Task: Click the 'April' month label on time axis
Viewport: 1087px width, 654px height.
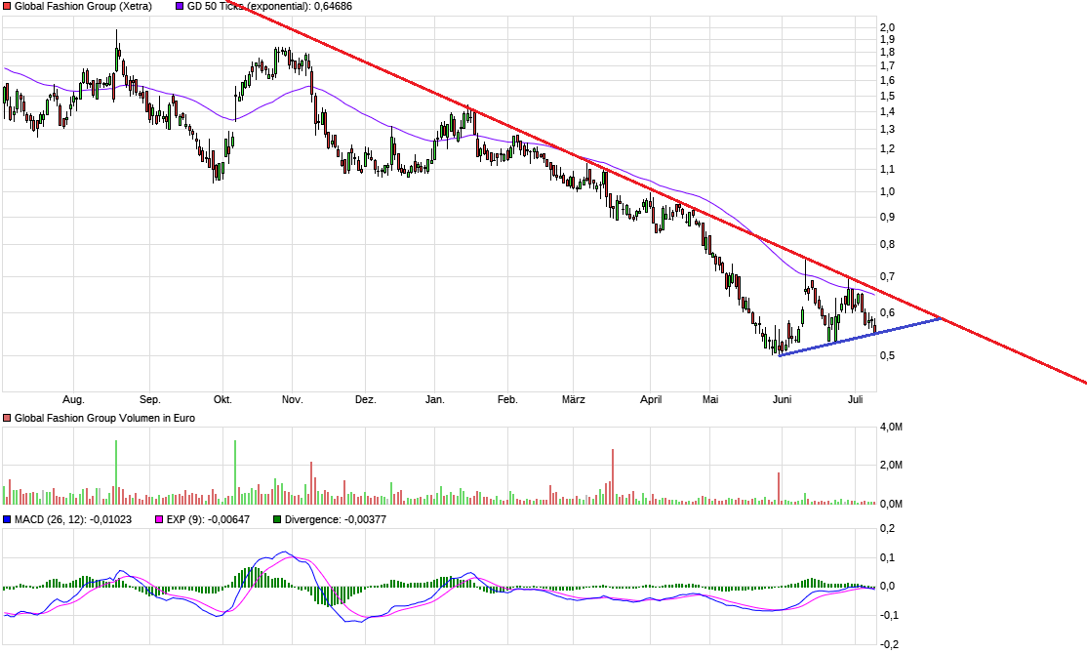Action: click(651, 399)
